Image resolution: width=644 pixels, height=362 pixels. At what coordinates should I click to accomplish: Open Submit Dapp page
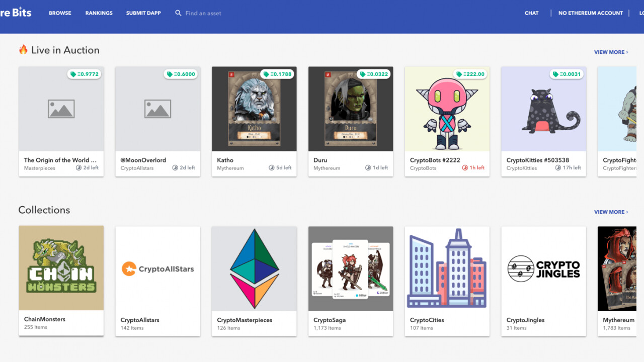coord(143,13)
